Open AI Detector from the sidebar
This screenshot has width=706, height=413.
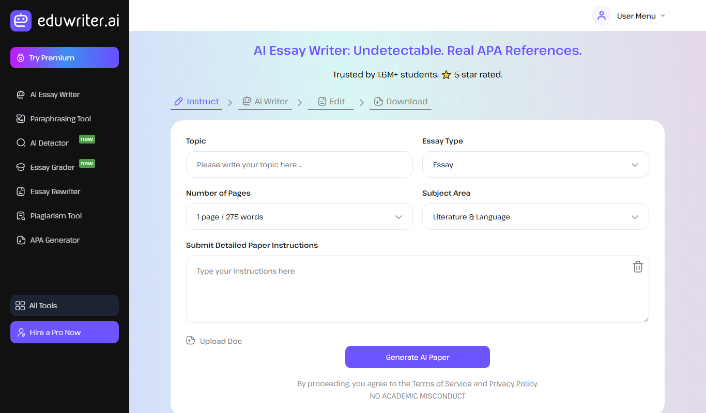coord(49,143)
